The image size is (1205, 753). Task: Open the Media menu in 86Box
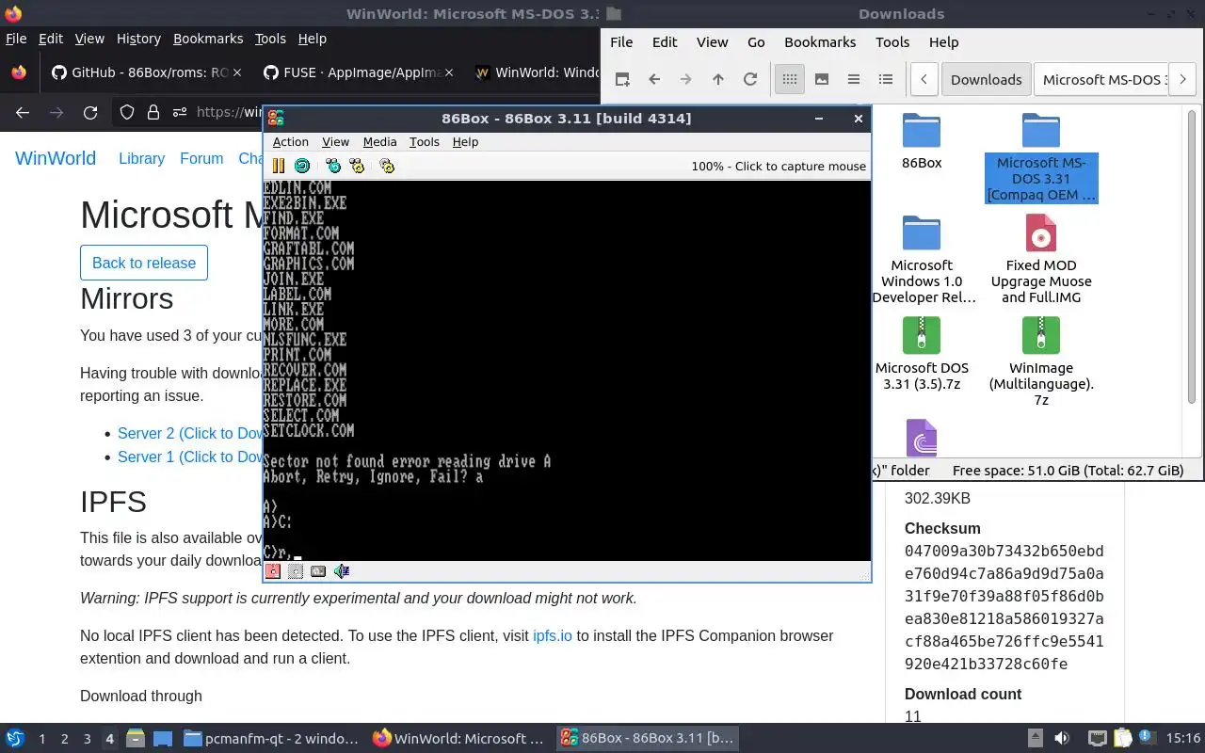tap(379, 141)
